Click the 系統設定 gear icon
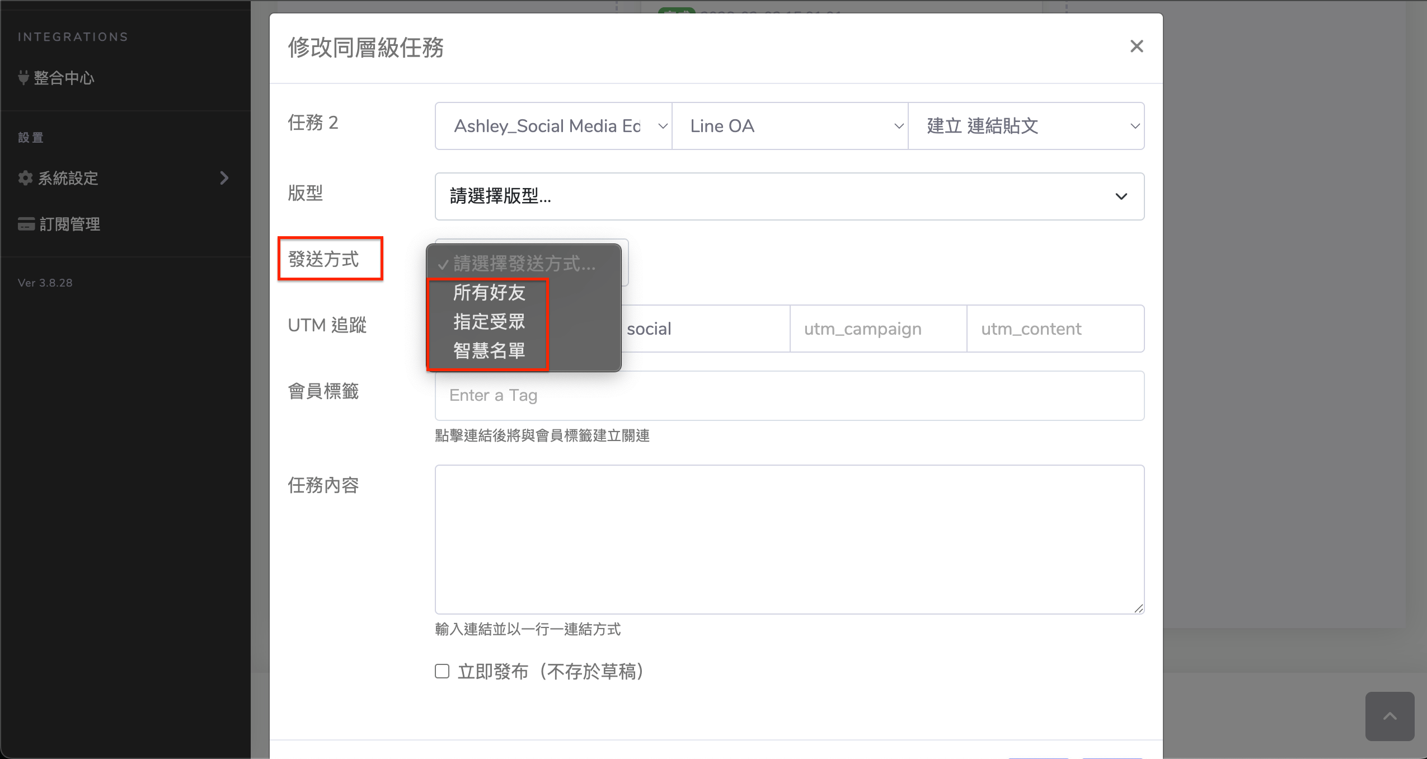The width and height of the screenshot is (1427, 759). pyautogui.click(x=25, y=178)
